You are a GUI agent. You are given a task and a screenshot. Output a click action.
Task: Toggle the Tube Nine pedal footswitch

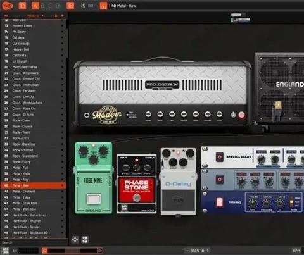[x=94, y=199]
